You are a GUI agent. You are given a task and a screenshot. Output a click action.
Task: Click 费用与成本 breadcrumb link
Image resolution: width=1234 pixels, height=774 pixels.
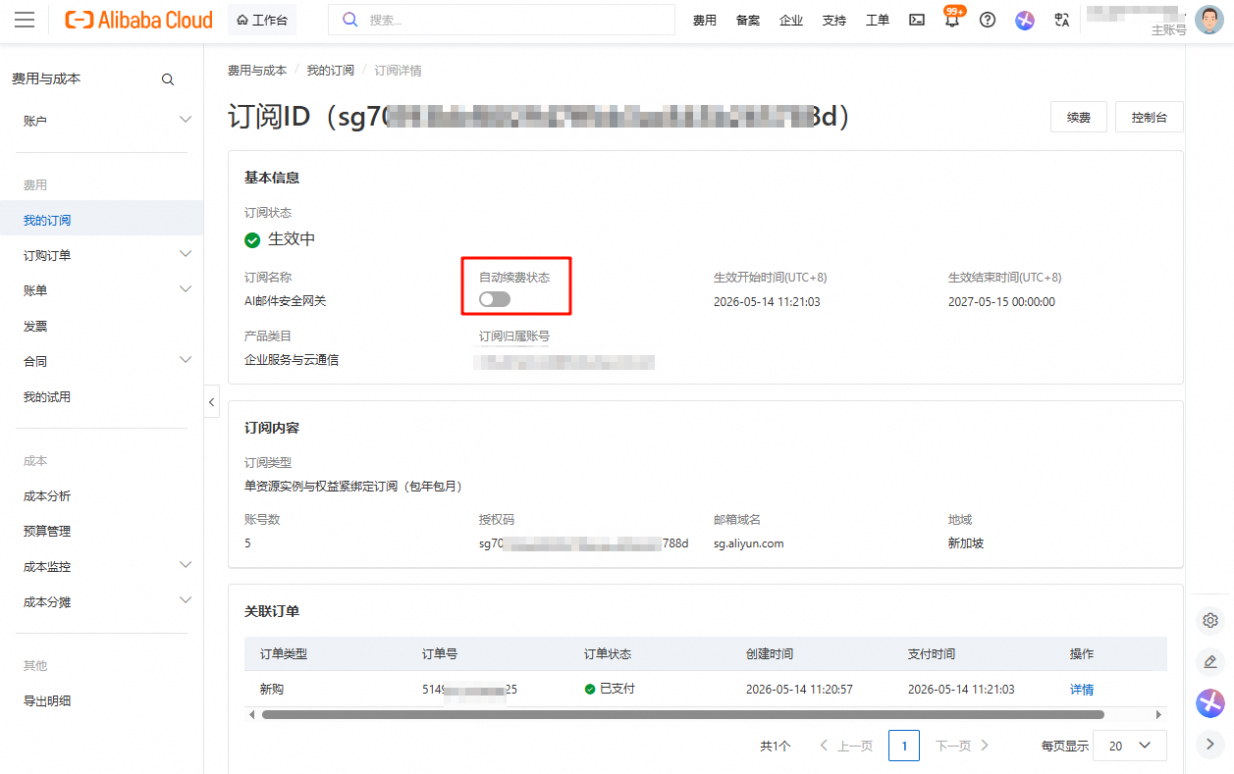pos(257,71)
